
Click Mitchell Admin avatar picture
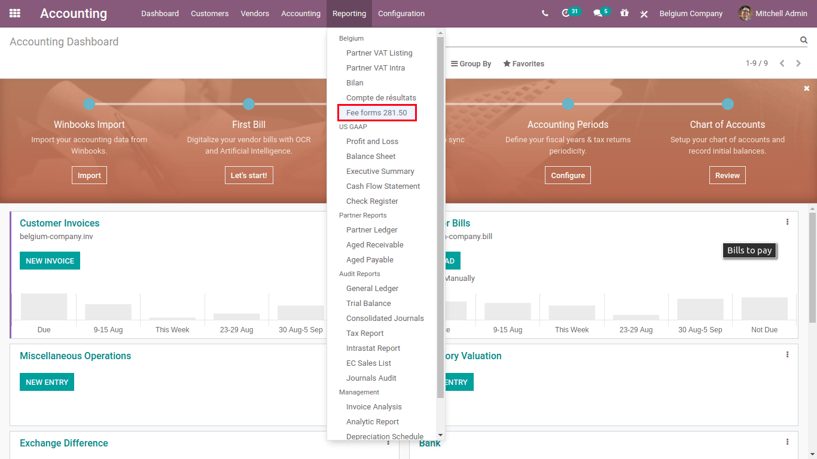pos(745,13)
